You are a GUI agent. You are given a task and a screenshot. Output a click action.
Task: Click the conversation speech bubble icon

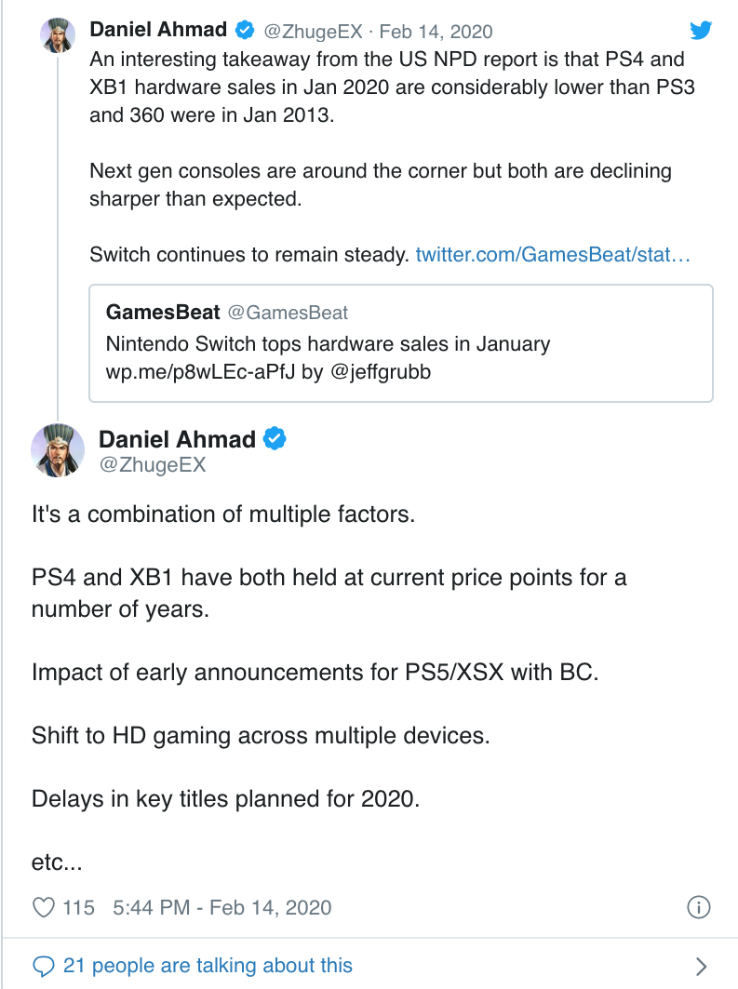click(x=44, y=966)
